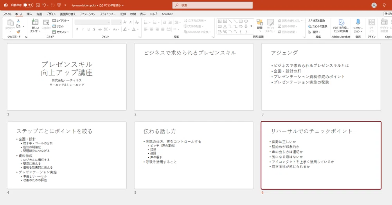The height and width of the screenshot is (205, 392).
Task: Click the 記録 record button at far right
Action: click(388, 14)
